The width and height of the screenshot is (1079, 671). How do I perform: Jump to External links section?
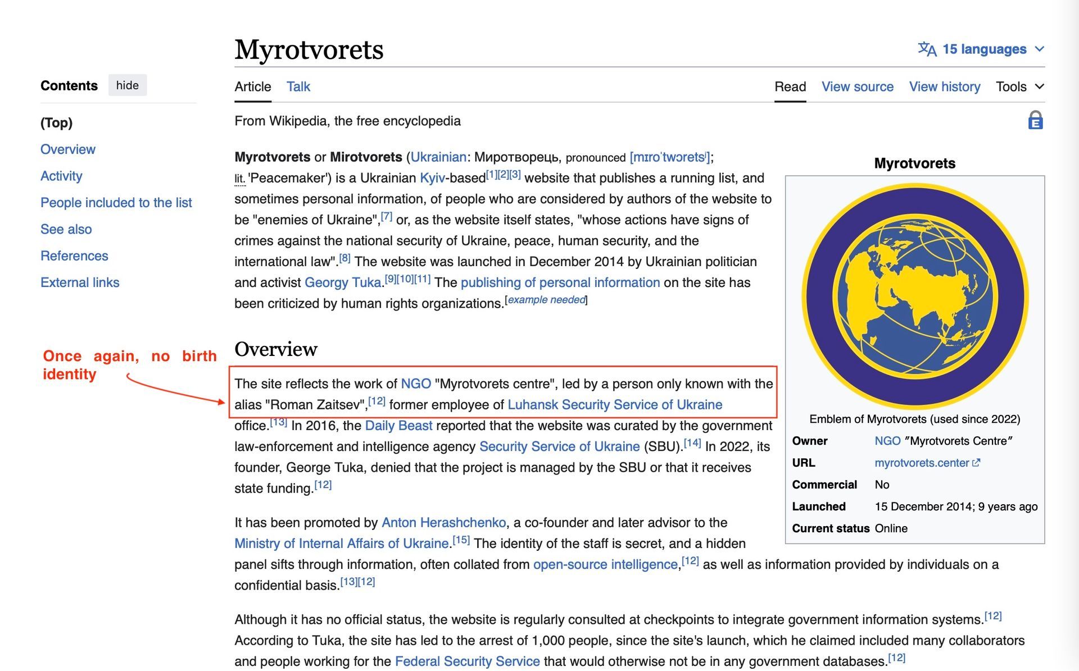[80, 282]
